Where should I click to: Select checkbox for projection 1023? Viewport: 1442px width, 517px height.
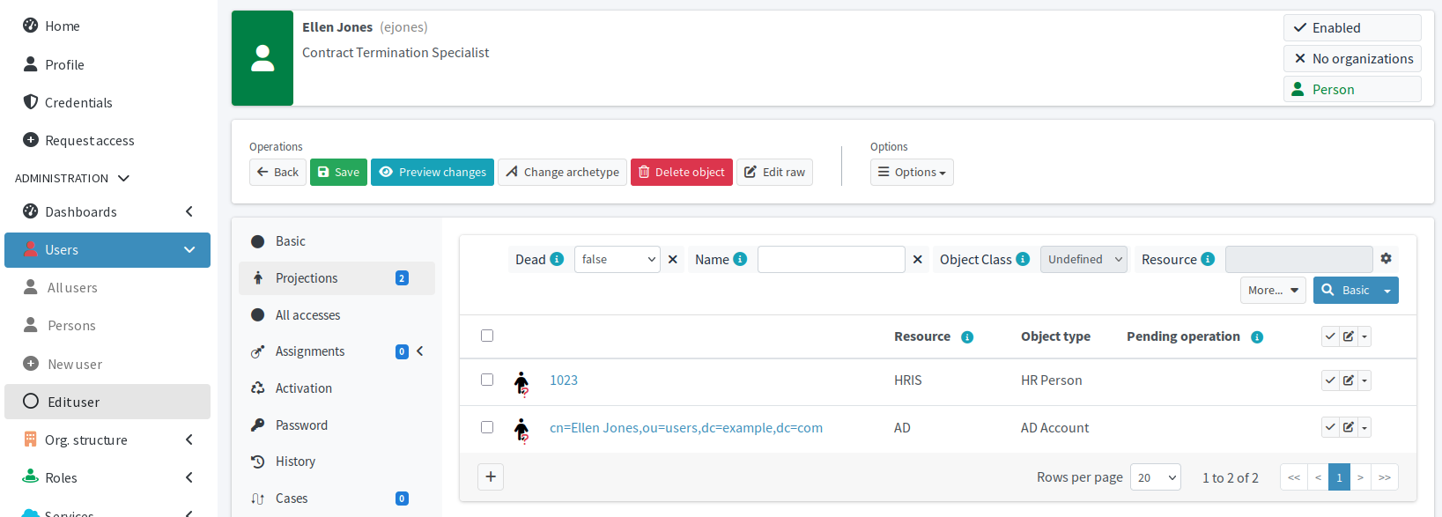point(487,380)
